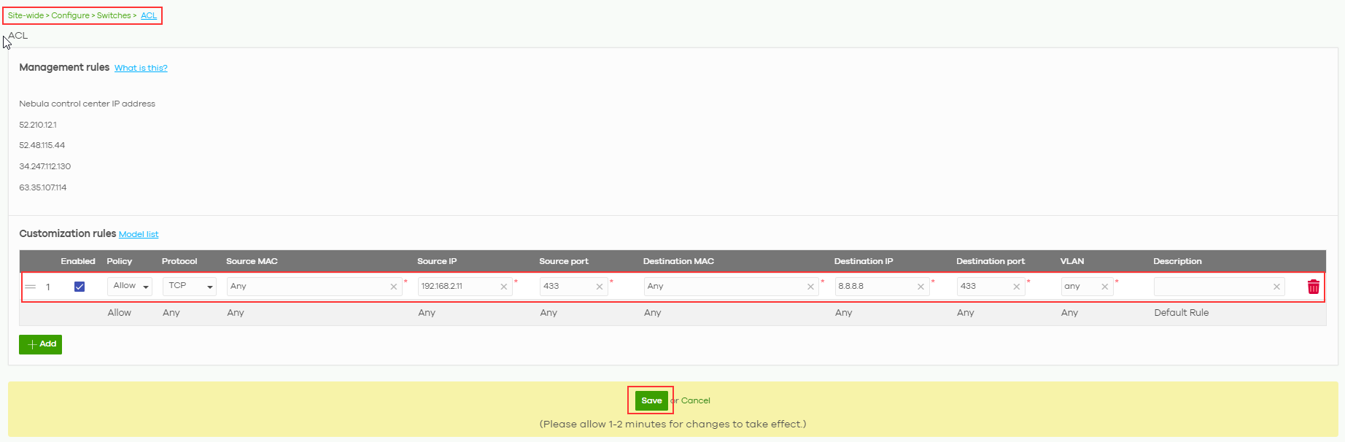Open the 'What is this?' help link
Screen dimensions: 1345x442
[141, 68]
